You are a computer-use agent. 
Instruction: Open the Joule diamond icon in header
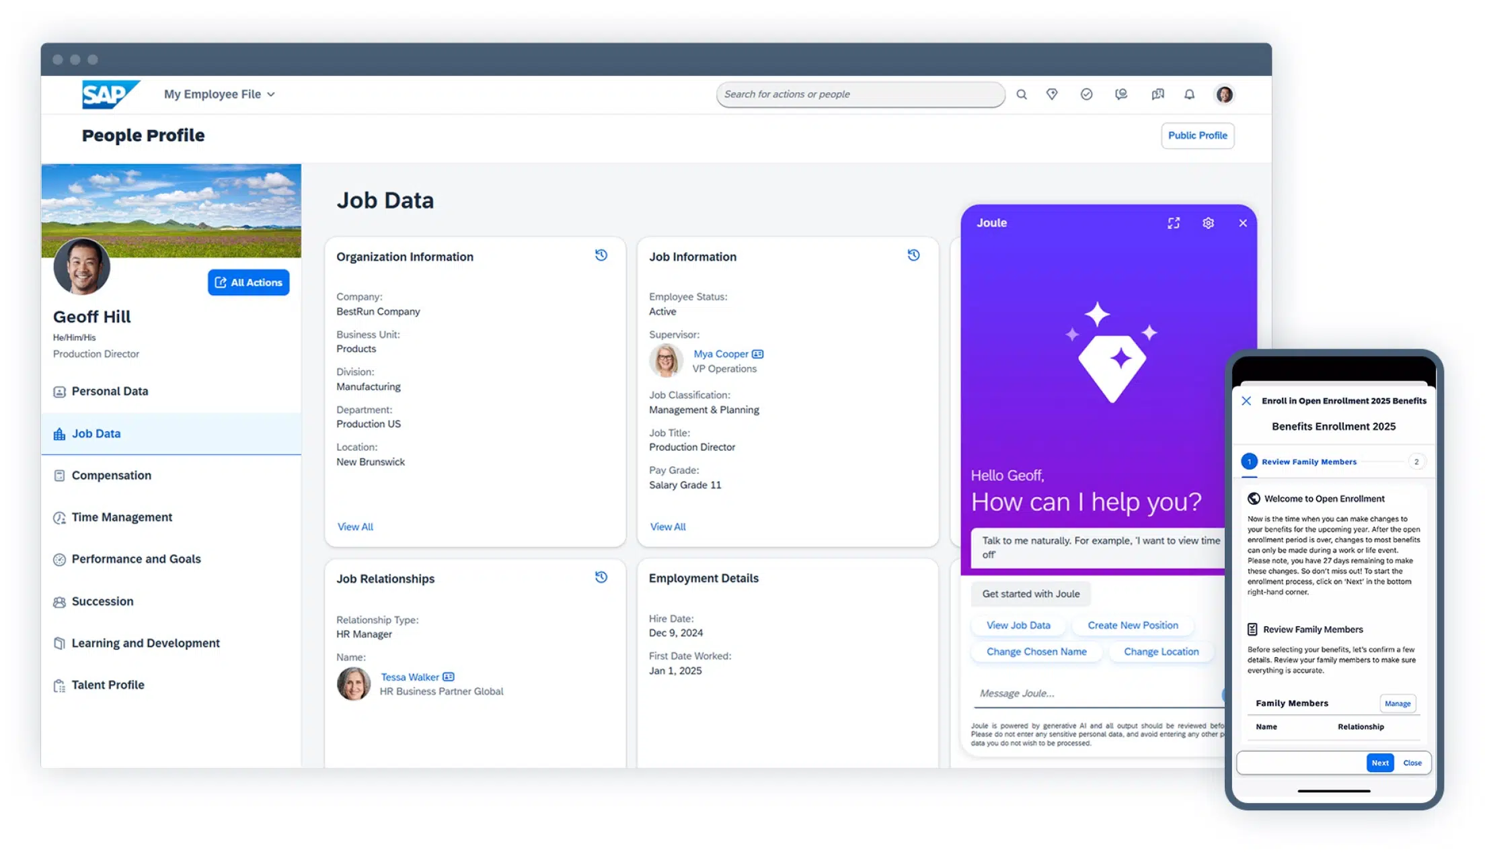(x=1052, y=95)
